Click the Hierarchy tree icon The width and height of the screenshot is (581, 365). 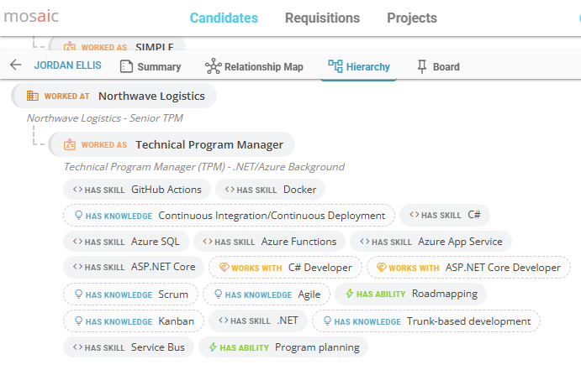pos(335,65)
